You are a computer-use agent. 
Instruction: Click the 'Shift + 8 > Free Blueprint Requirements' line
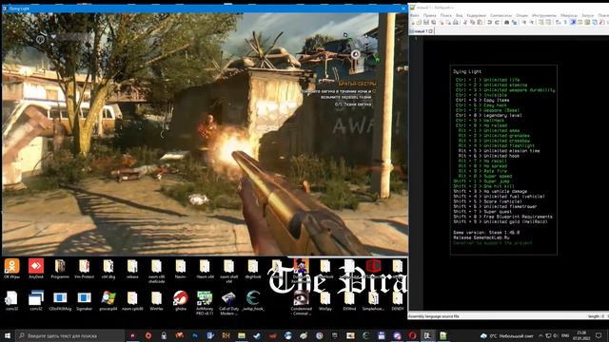click(x=502, y=217)
